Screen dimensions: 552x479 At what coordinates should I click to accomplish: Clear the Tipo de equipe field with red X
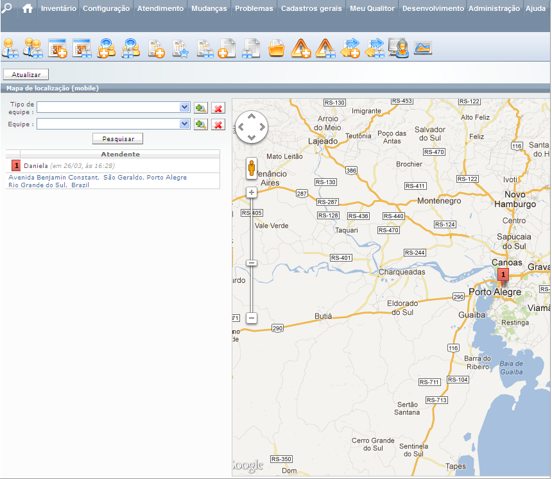[218, 108]
